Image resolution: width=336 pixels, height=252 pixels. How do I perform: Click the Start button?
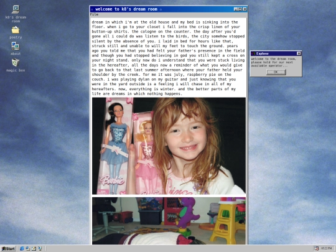[x=8, y=248]
